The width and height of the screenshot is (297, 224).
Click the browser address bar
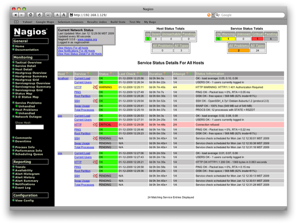pyautogui.click(x=140, y=15)
